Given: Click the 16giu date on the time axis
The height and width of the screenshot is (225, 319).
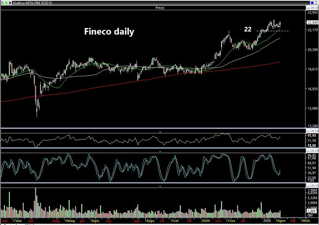Looking at the screenshot, I should [95, 221].
